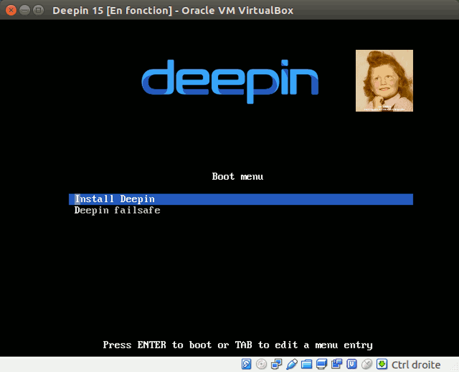The image size is (459, 372).
Task: Click the optical disc drive status icon
Action: (261, 364)
